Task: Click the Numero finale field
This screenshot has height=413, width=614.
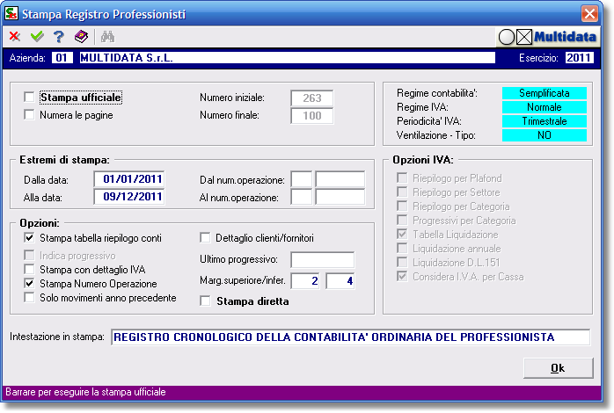Action: coord(312,116)
